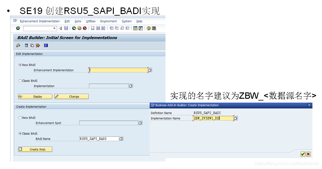This screenshot has height=169, width=322.
Task: Click the Save disk icon
Action: [x=66, y=28]
